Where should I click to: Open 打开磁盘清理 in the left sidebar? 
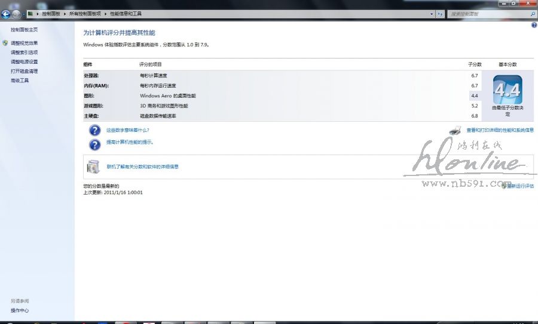(24, 71)
